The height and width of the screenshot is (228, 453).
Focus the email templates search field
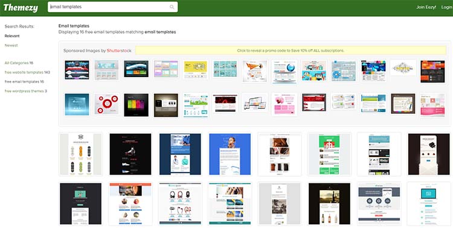(113, 7)
